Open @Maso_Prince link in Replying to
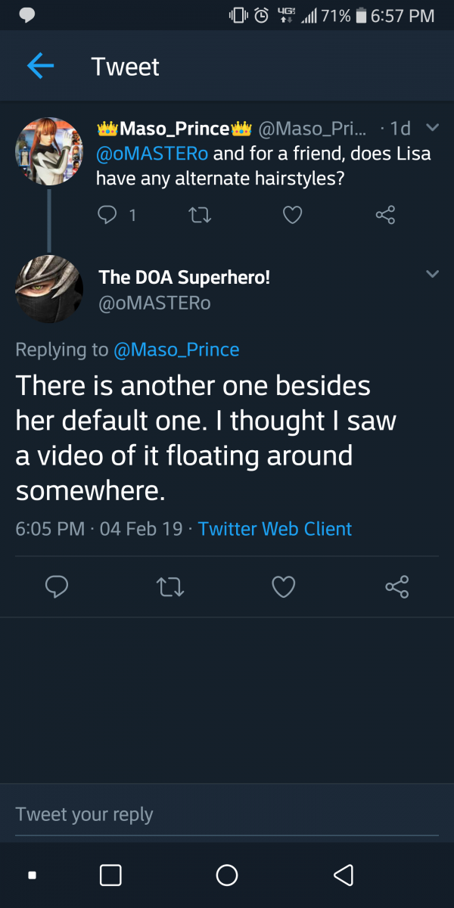The height and width of the screenshot is (908, 454). tap(176, 350)
